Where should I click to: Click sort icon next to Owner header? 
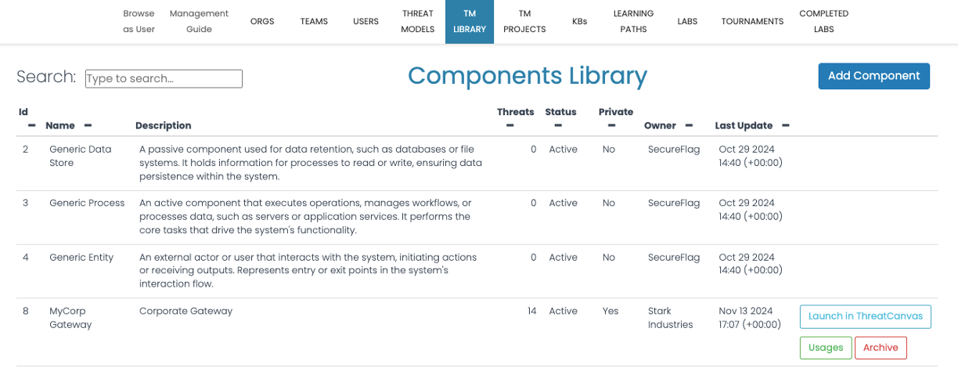(689, 125)
